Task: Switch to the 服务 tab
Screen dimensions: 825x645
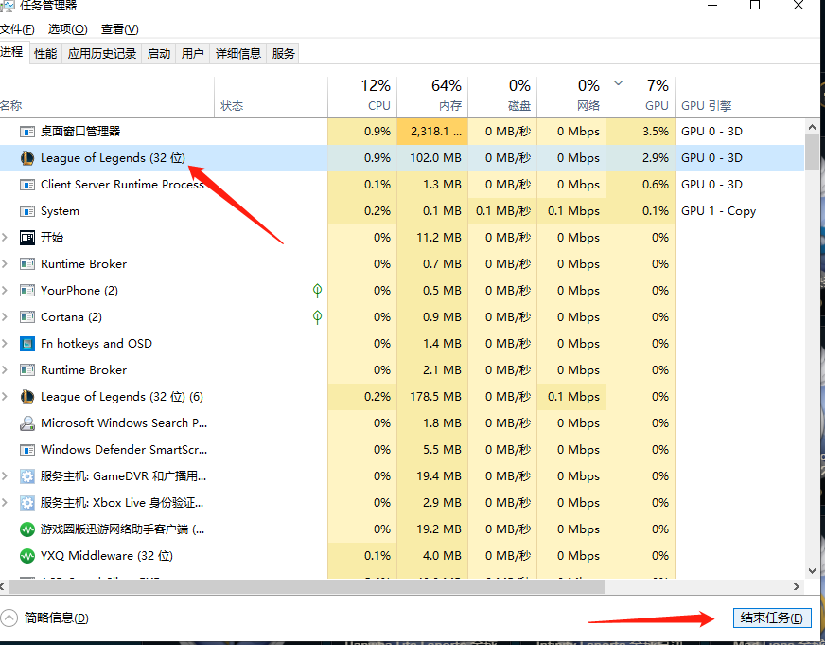Action: coord(283,53)
